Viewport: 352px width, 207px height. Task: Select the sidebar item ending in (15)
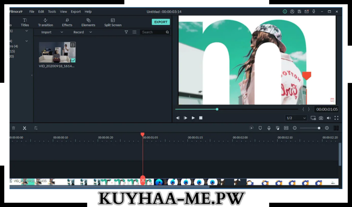click(12, 51)
